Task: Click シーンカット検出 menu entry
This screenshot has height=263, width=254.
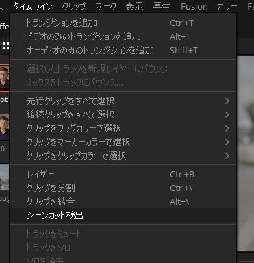Action: (x=123, y=215)
